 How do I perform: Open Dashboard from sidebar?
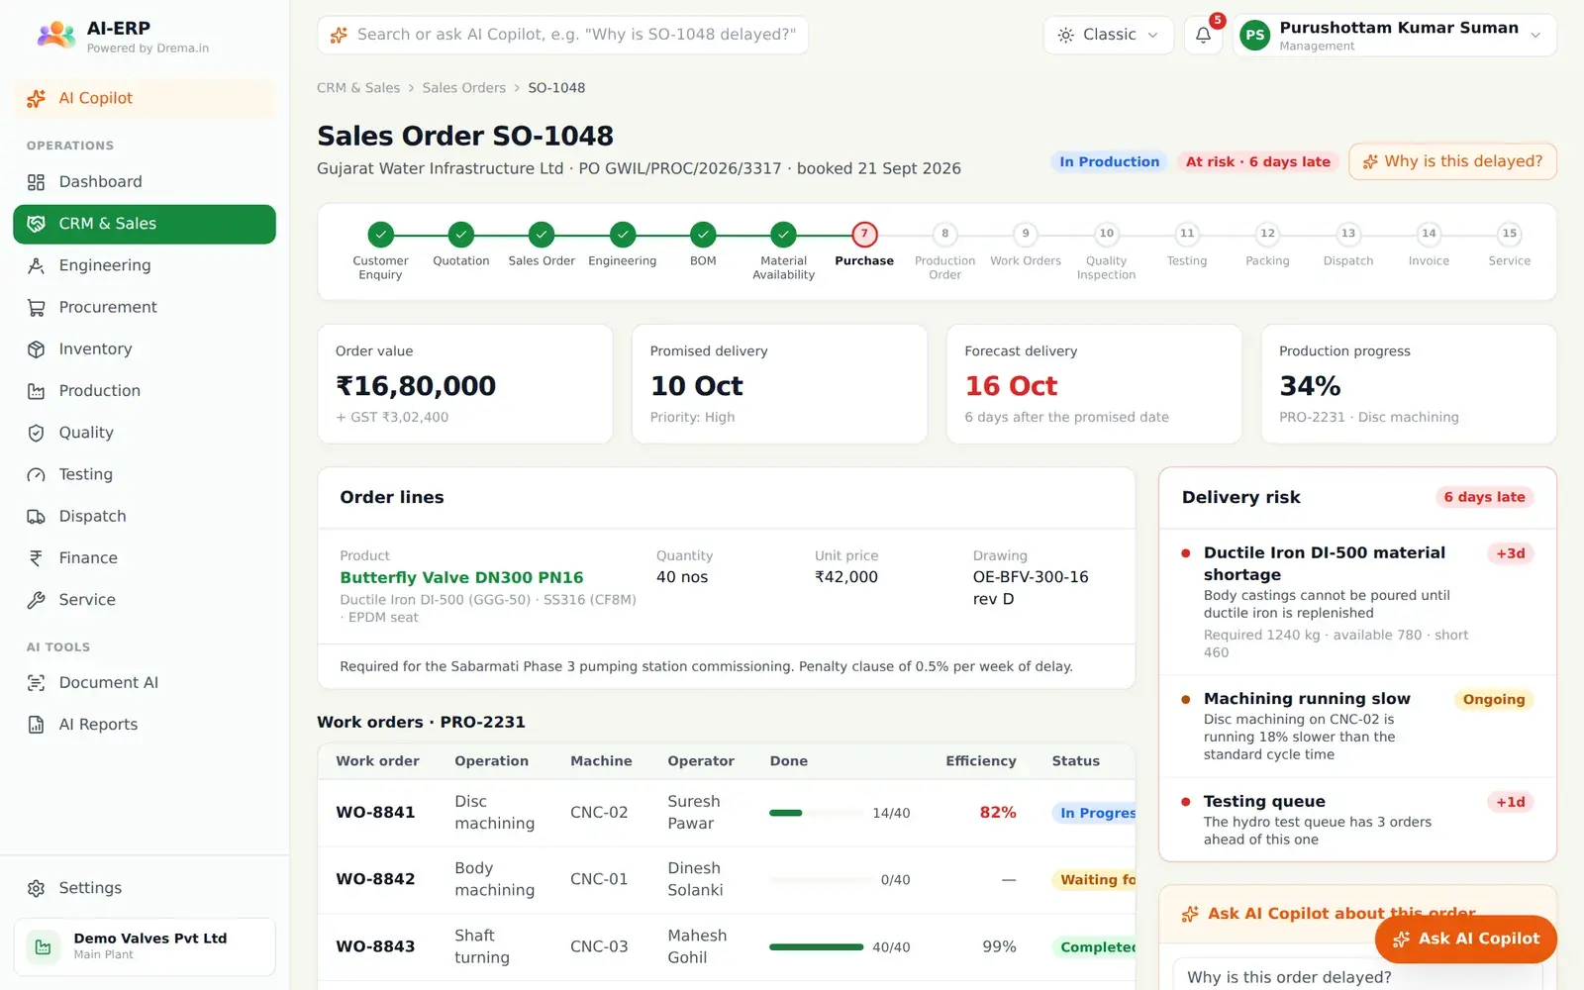tap(145, 182)
